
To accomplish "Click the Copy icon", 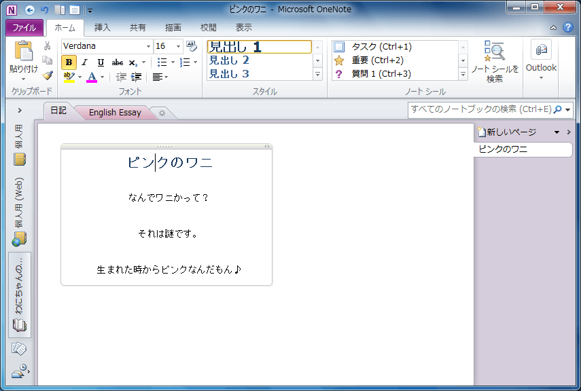I will [47, 60].
